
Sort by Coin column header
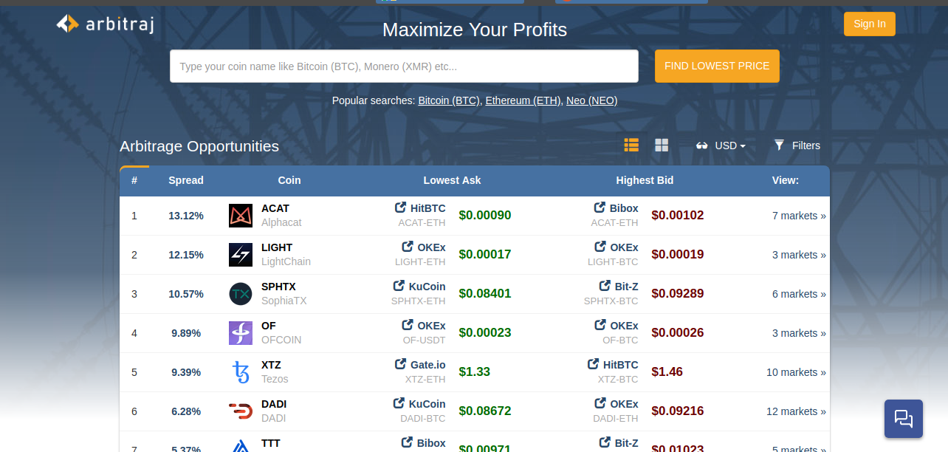pos(289,180)
